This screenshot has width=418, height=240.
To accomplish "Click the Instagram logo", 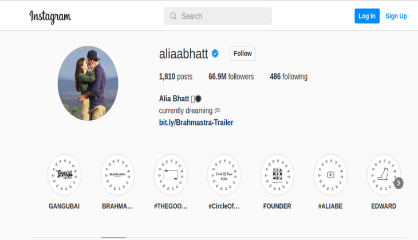I will click(50, 17).
